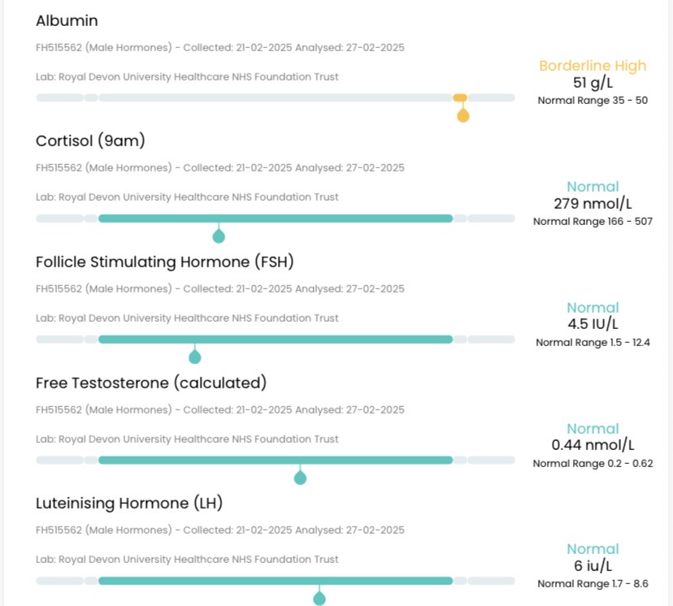Image resolution: width=673 pixels, height=606 pixels.
Task: Select the 6 iu/L LH result value
Action: point(593,566)
